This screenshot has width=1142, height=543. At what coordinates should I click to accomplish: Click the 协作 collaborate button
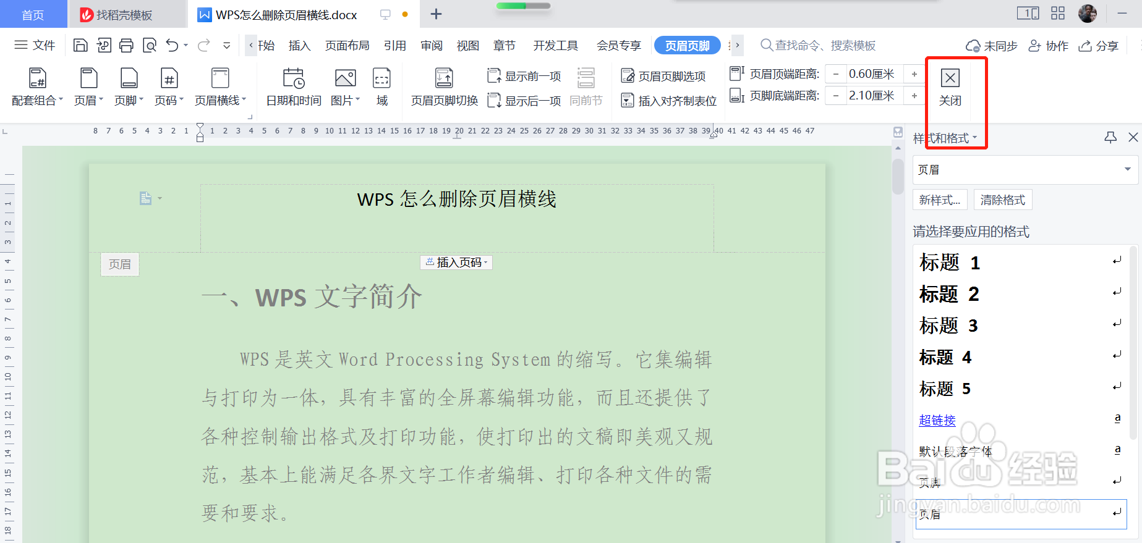1048,46
